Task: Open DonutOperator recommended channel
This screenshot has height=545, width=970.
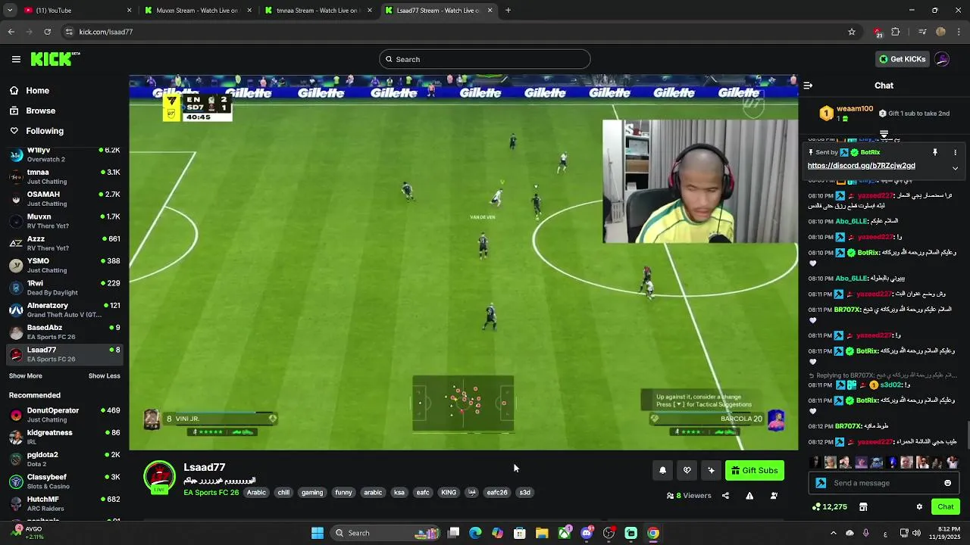Action: (64, 415)
